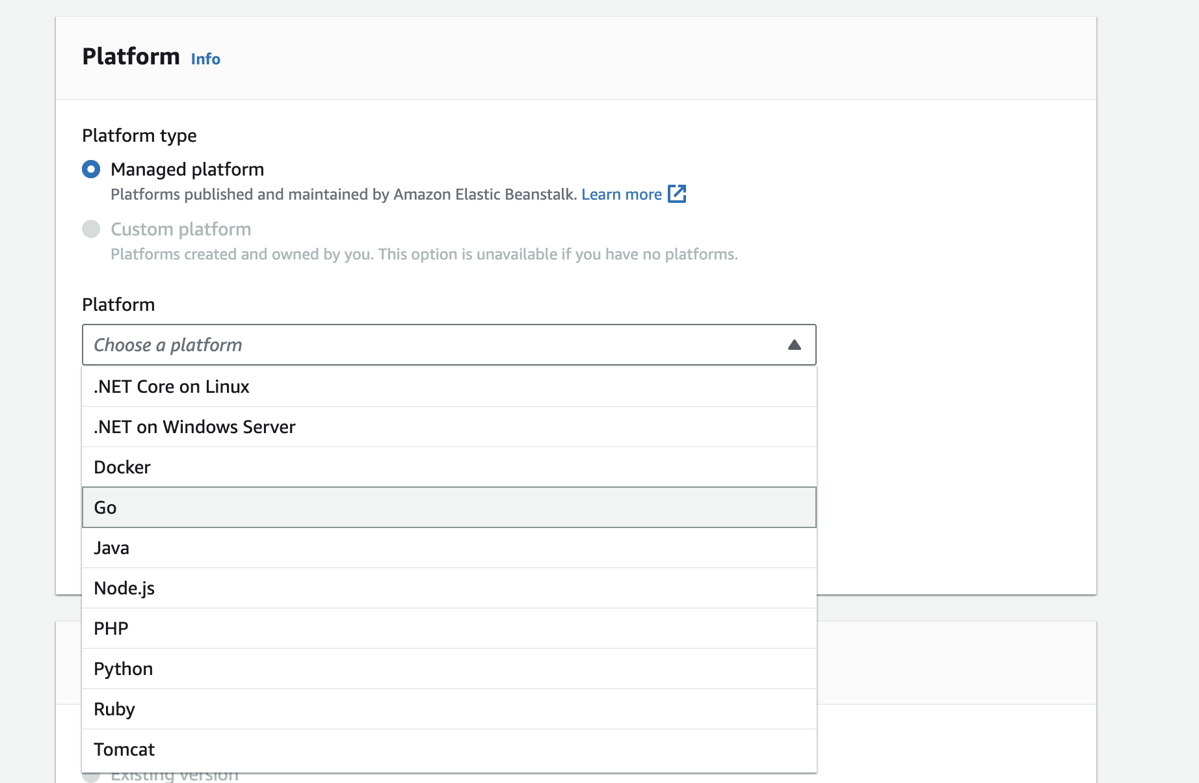Choose Python in the platform list
Viewport: 1199px width, 783px height.
tap(124, 669)
